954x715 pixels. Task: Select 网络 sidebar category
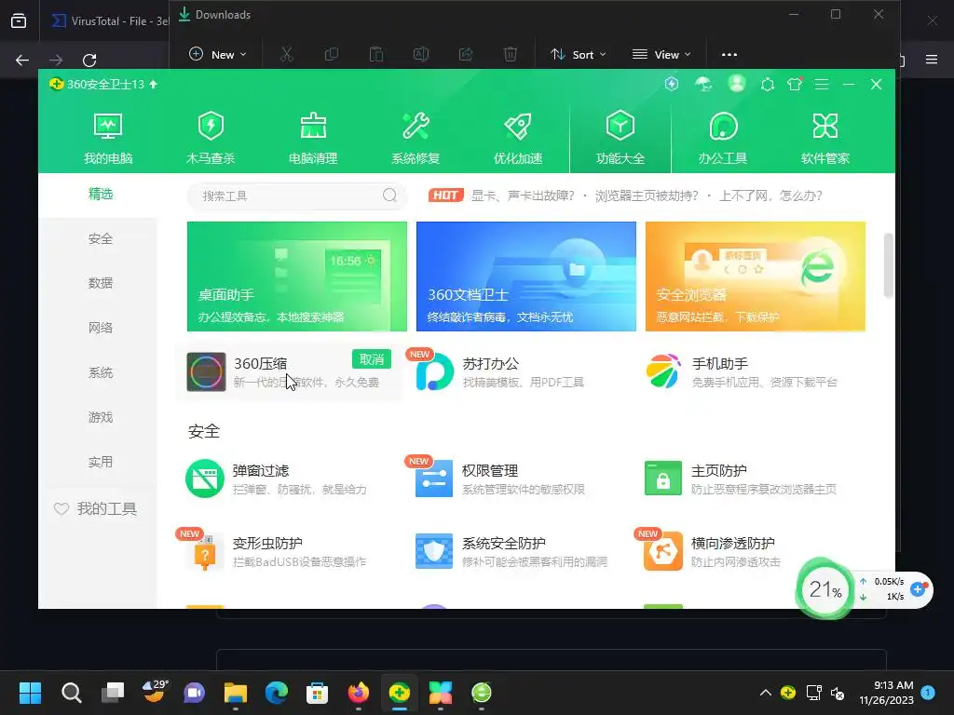101,329
